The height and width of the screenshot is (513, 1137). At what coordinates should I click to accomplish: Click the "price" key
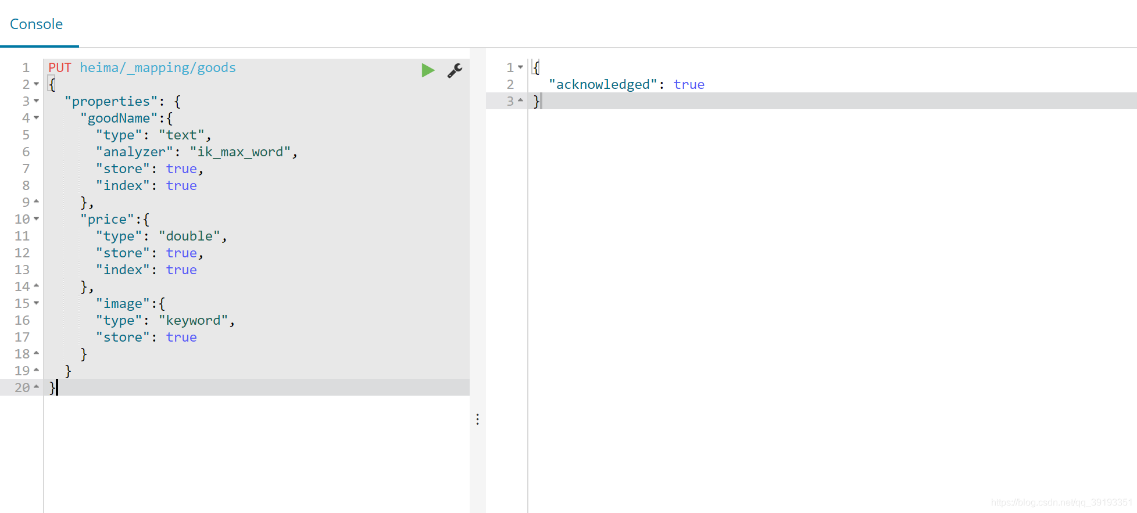pyautogui.click(x=108, y=219)
